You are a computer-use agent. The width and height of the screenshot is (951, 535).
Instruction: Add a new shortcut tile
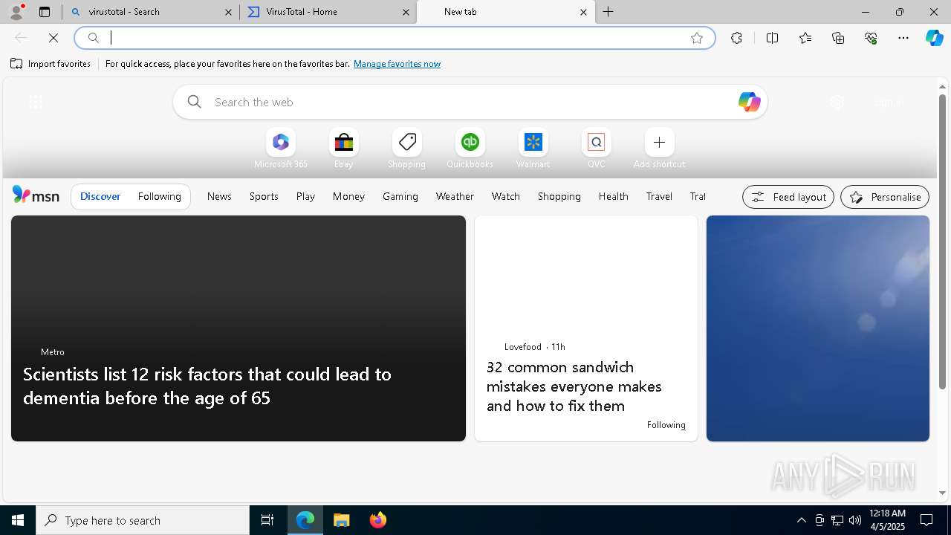pos(659,149)
